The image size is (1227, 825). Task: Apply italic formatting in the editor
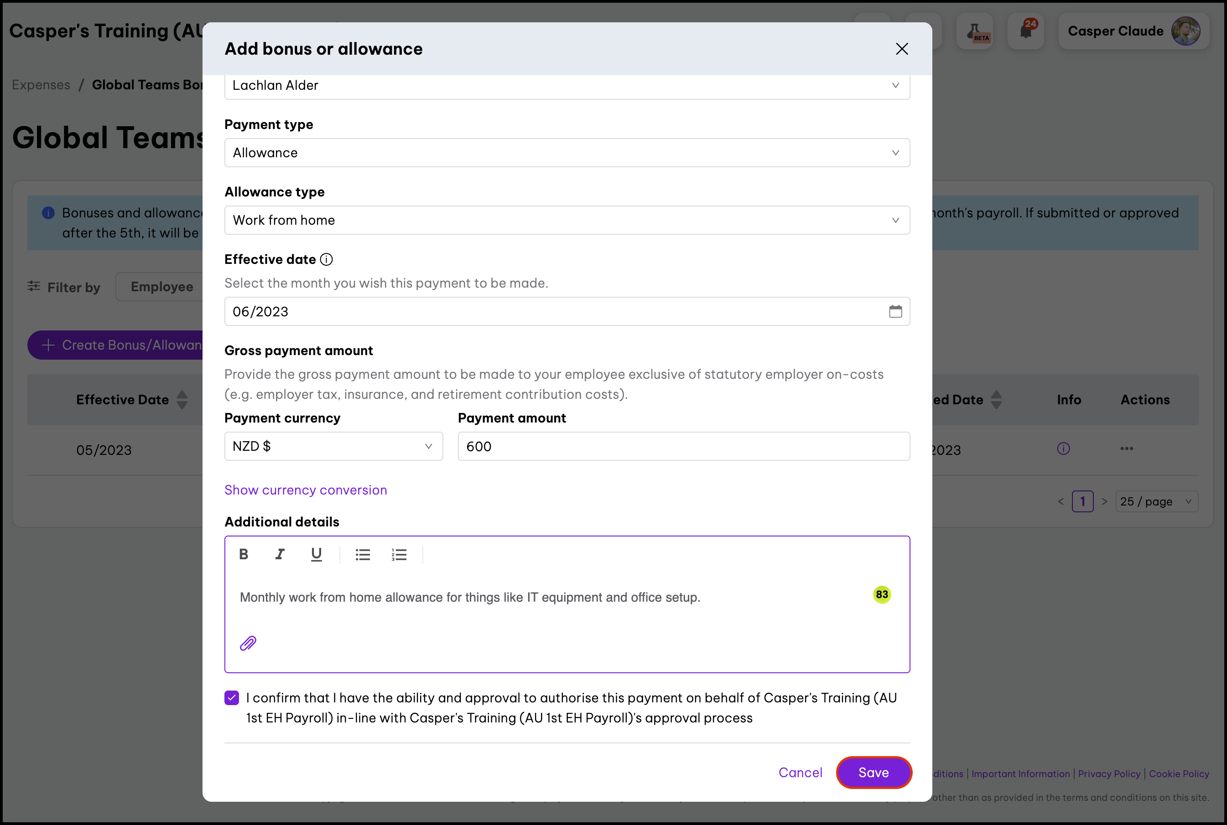tap(280, 554)
